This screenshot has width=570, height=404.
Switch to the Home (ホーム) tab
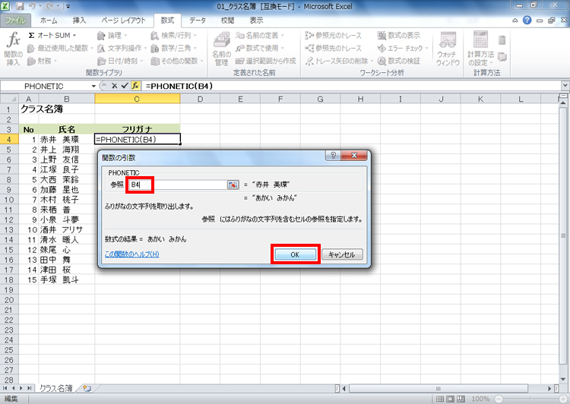49,21
